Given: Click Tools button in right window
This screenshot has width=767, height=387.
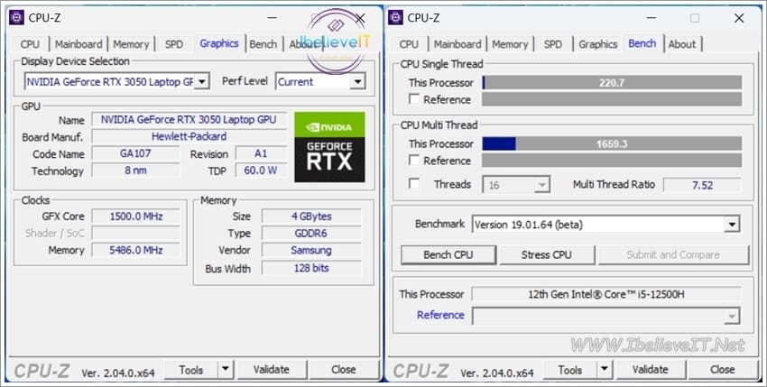Looking at the screenshot, I should (570, 369).
